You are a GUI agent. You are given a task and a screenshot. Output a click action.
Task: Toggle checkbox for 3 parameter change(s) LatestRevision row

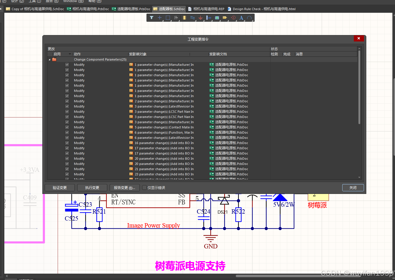67,106
